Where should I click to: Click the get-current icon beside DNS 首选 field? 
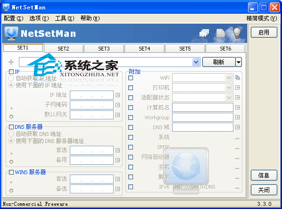[118, 150]
